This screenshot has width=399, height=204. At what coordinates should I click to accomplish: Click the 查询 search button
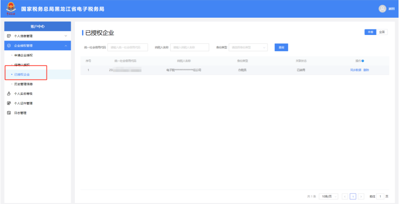(x=281, y=47)
